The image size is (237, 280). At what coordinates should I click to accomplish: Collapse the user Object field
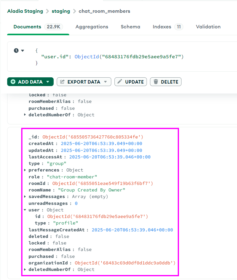(x=25, y=210)
